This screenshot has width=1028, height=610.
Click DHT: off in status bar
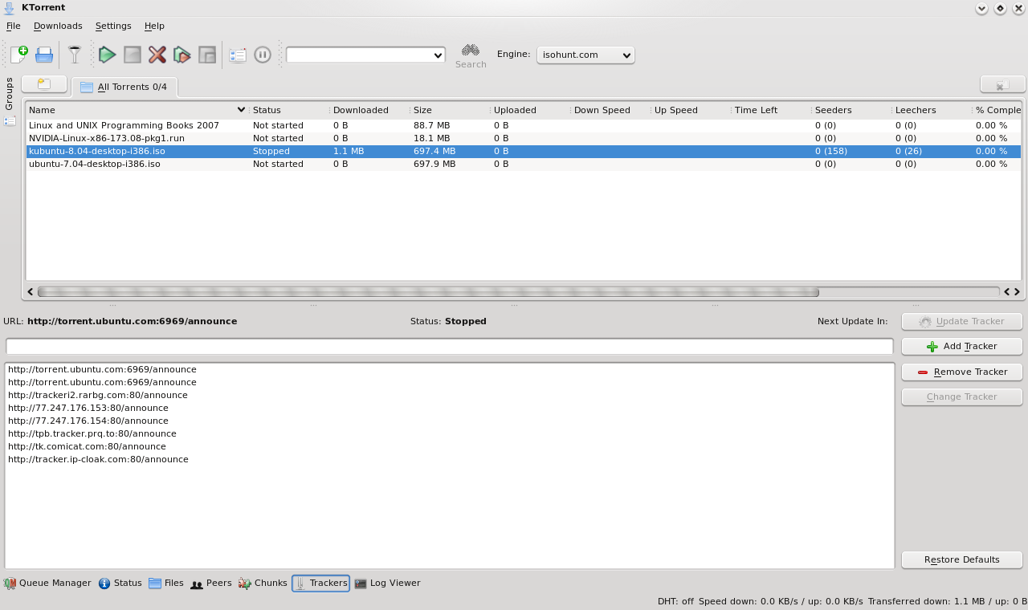pyautogui.click(x=675, y=601)
